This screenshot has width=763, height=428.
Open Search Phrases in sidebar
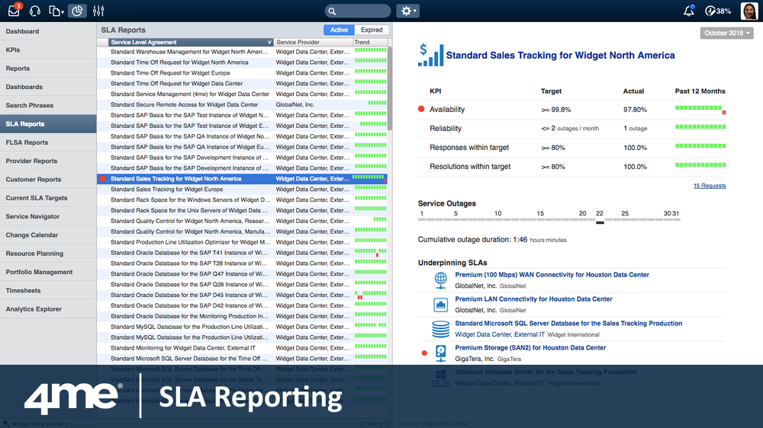point(48,105)
